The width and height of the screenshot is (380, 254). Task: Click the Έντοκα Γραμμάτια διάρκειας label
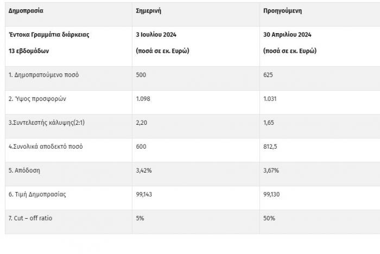(x=49, y=35)
